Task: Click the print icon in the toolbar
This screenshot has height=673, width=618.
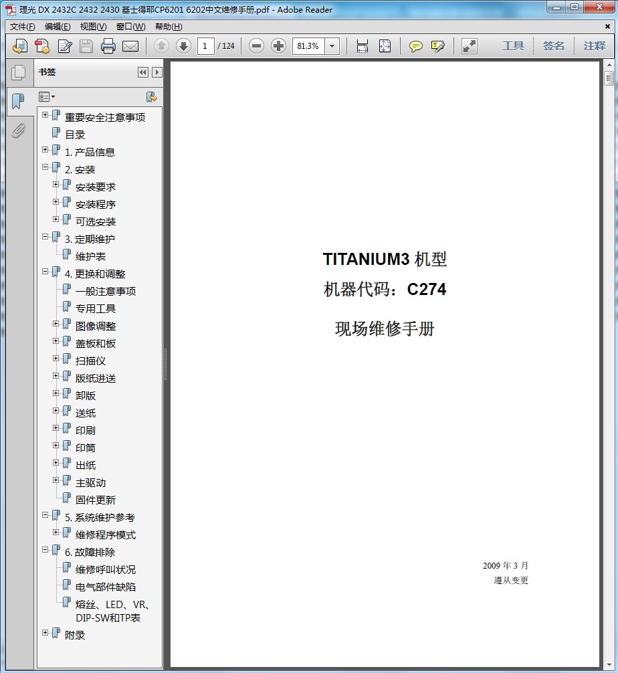Action: 108,46
